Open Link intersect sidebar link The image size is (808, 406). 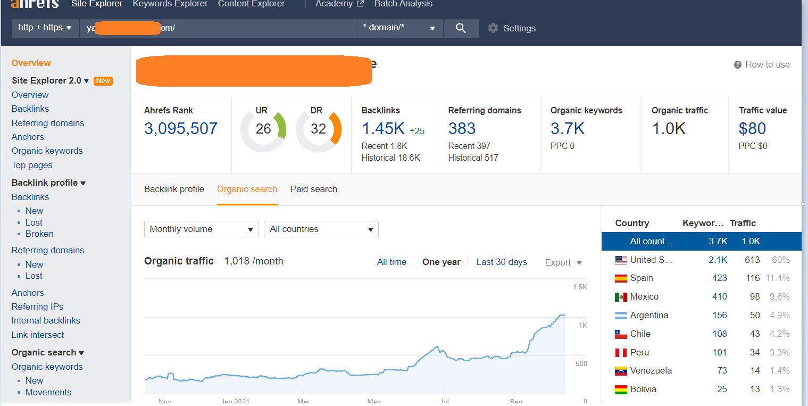point(38,335)
